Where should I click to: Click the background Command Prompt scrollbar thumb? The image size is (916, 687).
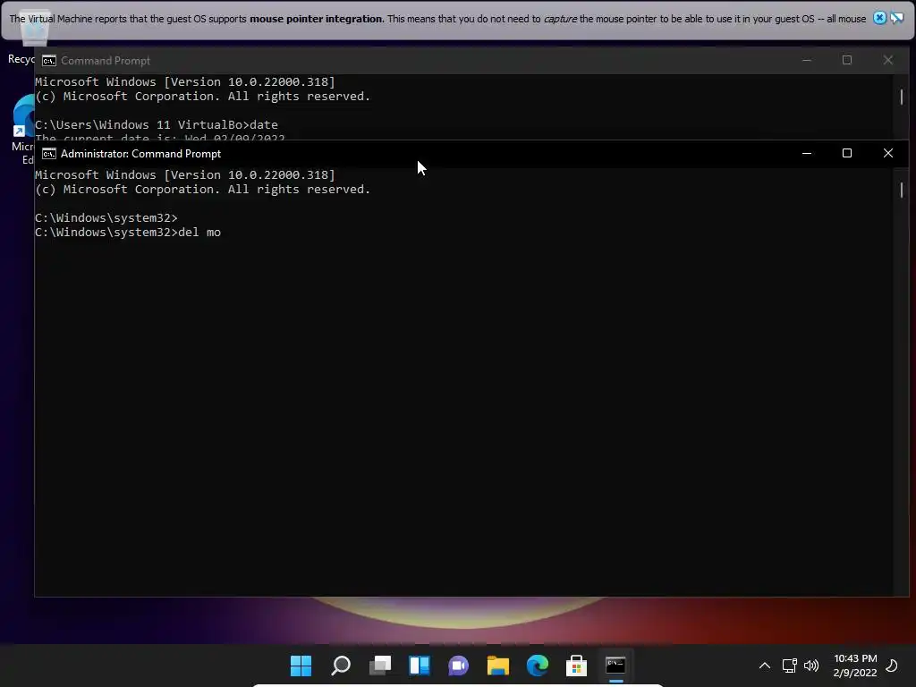tap(902, 97)
